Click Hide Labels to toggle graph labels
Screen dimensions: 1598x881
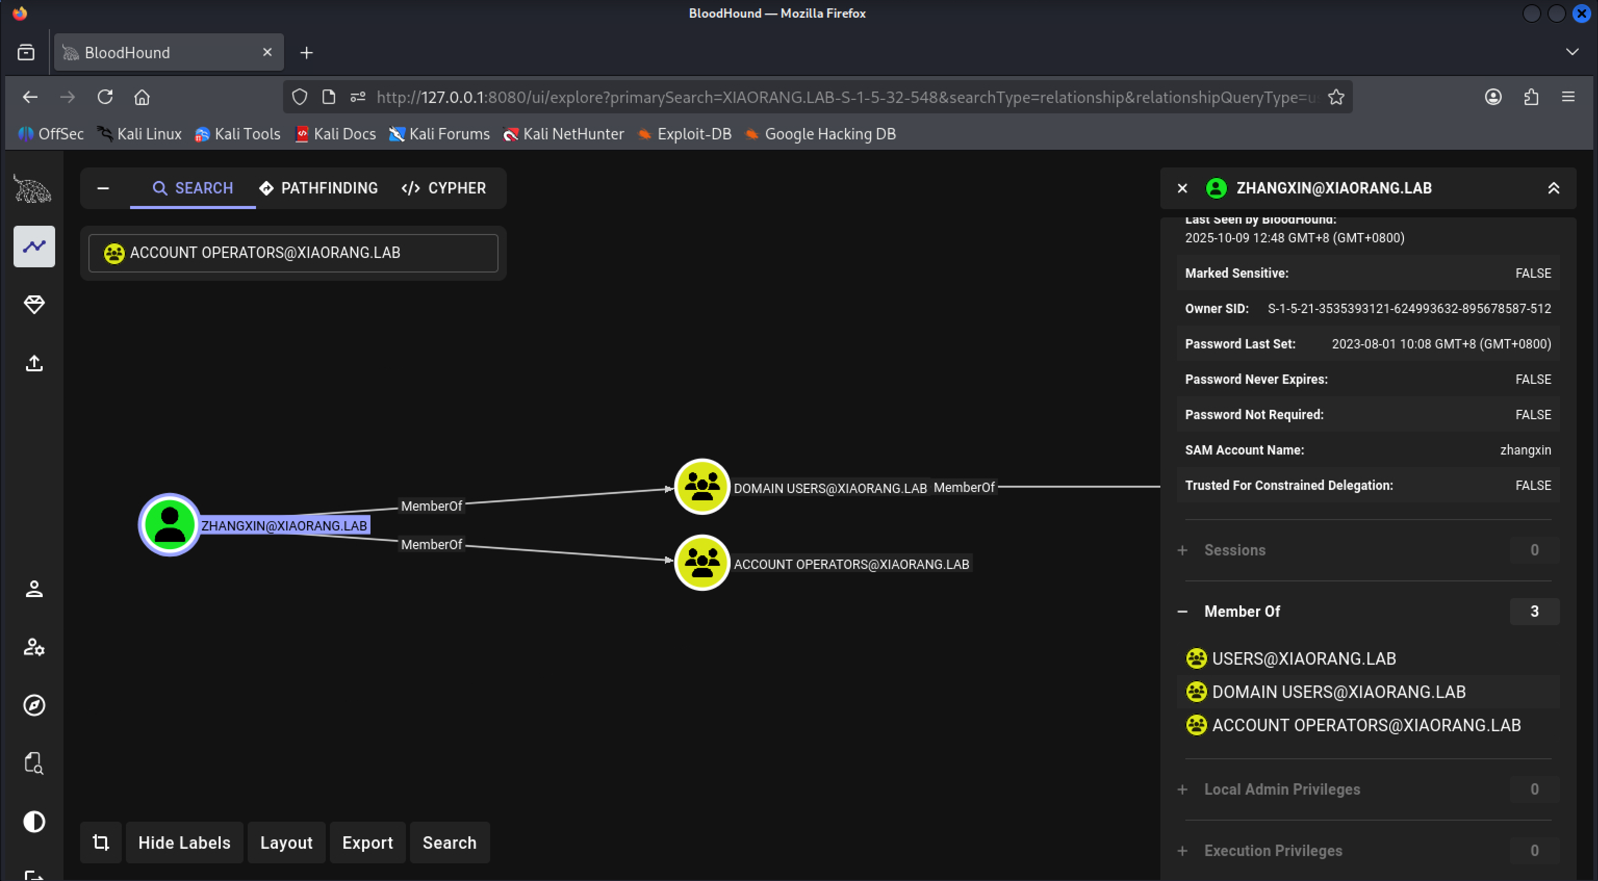tap(184, 842)
